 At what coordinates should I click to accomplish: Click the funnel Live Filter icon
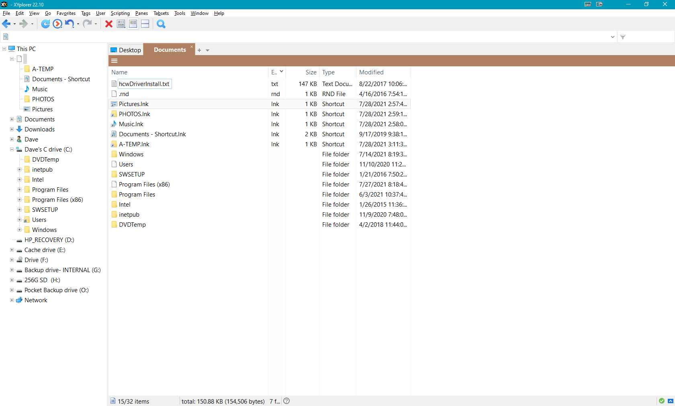pyautogui.click(x=623, y=37)
